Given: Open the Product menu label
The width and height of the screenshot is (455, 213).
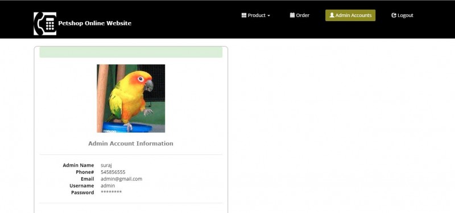Looking at the screenshot, I should coord(257,15).
